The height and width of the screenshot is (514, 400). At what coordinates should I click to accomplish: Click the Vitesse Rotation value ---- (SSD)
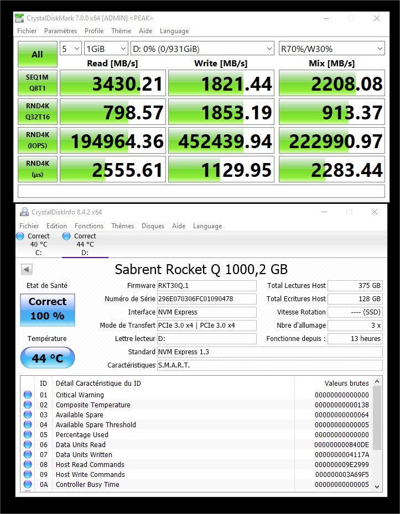[355, 312]
